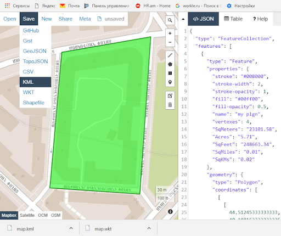Click the "coordinates" key in JSON
The width and height of the screenshot is (281, 236).
231,190
